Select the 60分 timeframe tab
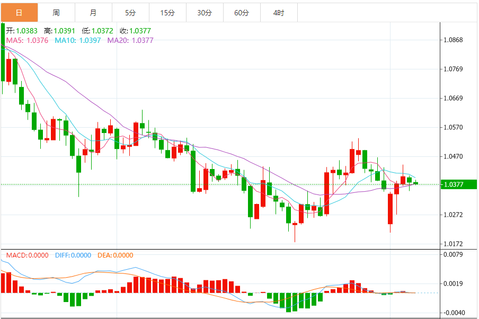Viewport: 479px width, 319px height. point(242,13)
